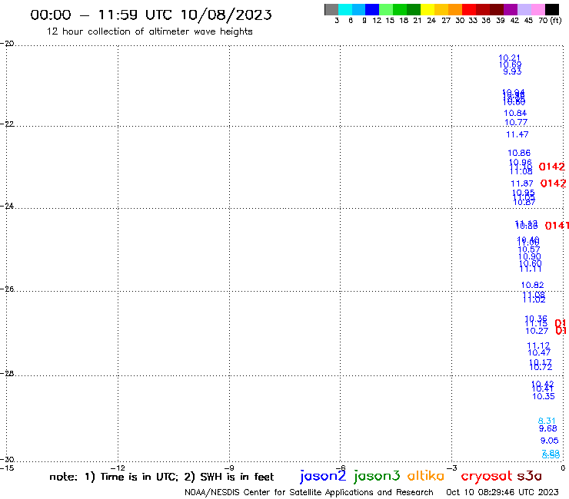569x499 pixels.
Task: Click the wave height value 11.12
Action: 538,345
